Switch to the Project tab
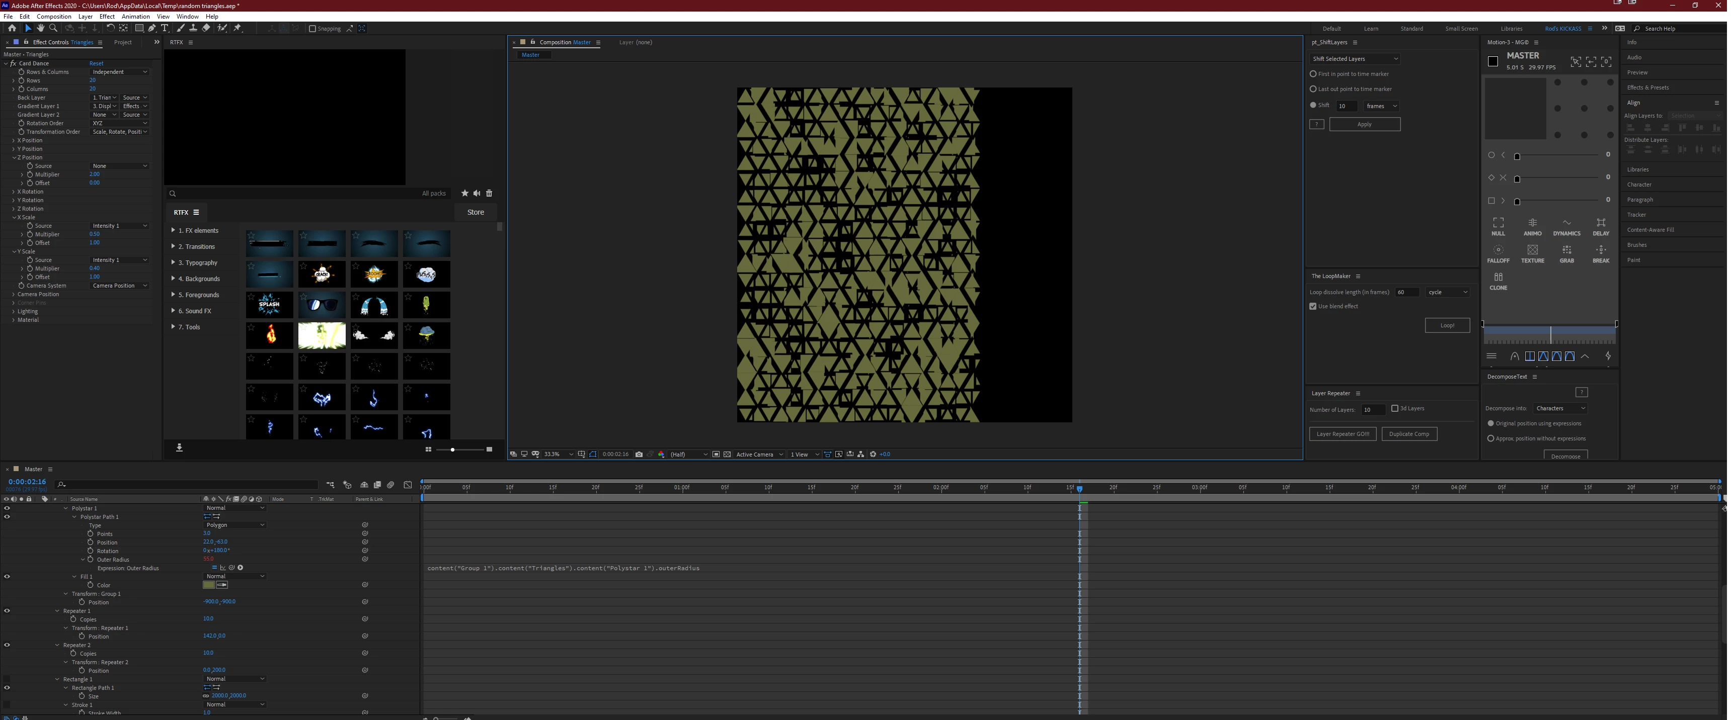This screenshot has height=720, width=1731. click(x=122, y=42)
